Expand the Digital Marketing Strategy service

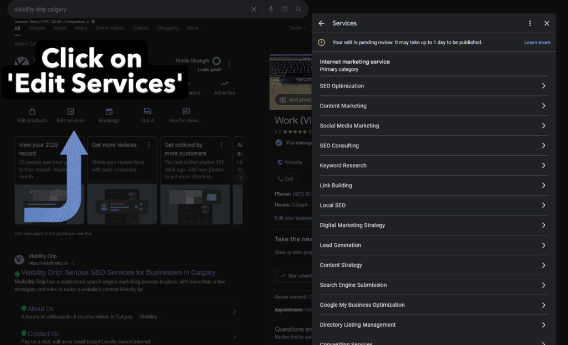click(434, 225)
